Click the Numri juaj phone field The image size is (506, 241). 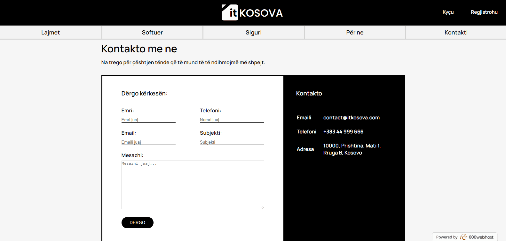click(x=232, y=120)
